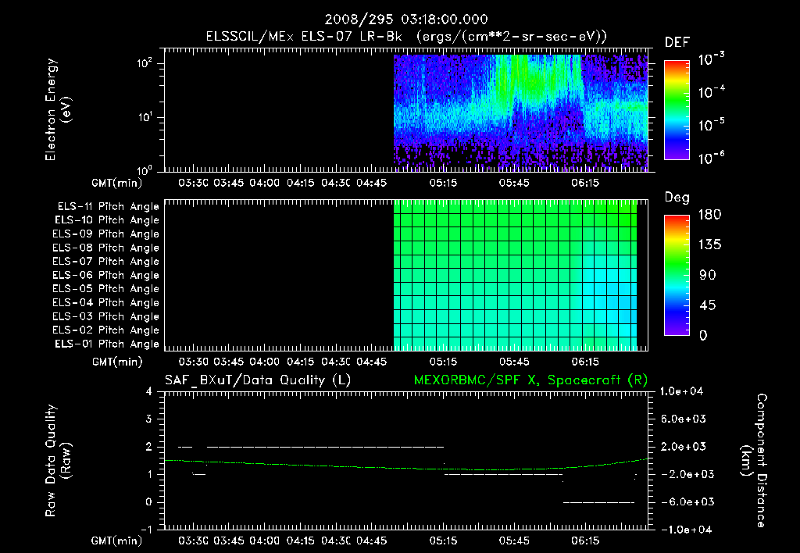Screen dimensions: 800x553
Task: Click the 90 tick on Deg color bar
Action: pos(708,276)
